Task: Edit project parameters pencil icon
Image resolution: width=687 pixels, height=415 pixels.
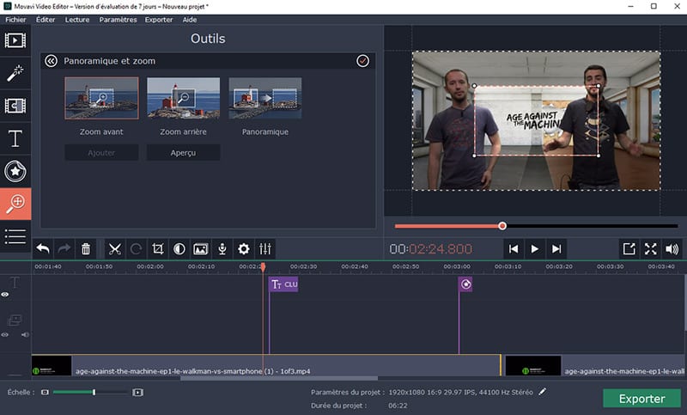Action: pyautogui.click(x=542, y=392)
